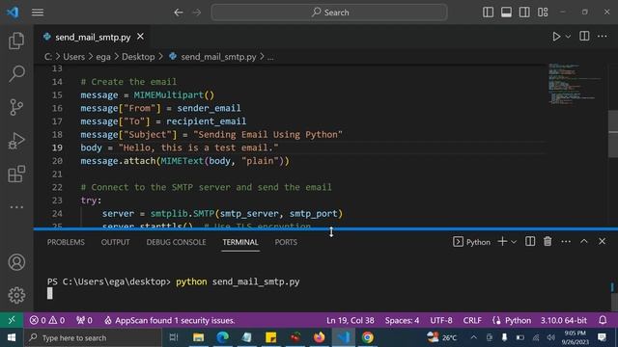Click the breadcrumb ellipsis symbol item
618x347 pixels.
point(270,57)
